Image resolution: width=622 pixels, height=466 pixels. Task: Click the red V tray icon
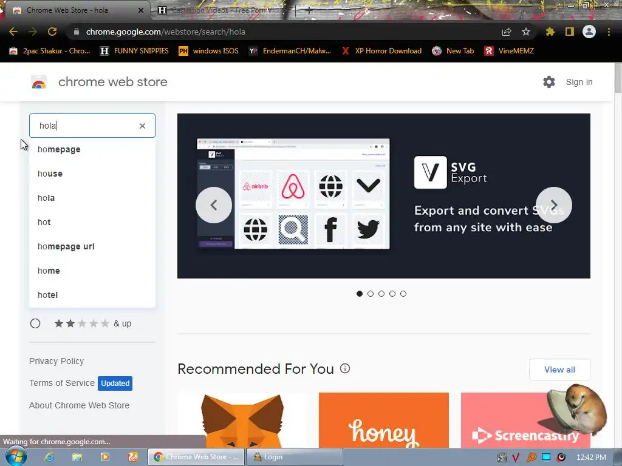(x=516, y=458)
